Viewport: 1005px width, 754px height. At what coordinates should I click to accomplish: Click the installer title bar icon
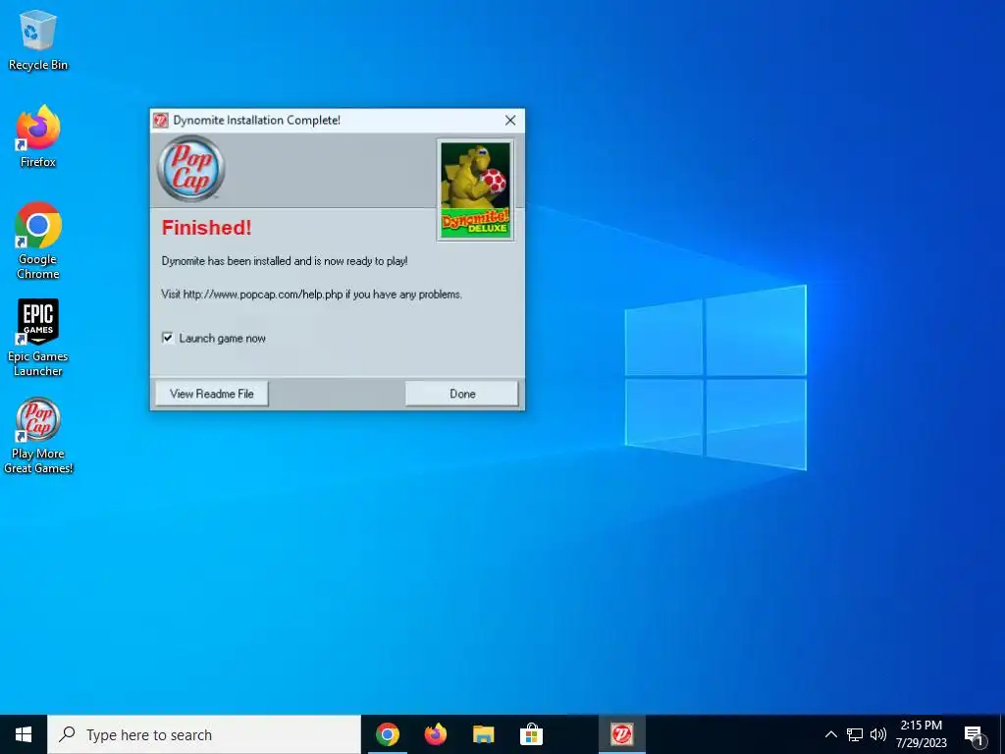160,120
